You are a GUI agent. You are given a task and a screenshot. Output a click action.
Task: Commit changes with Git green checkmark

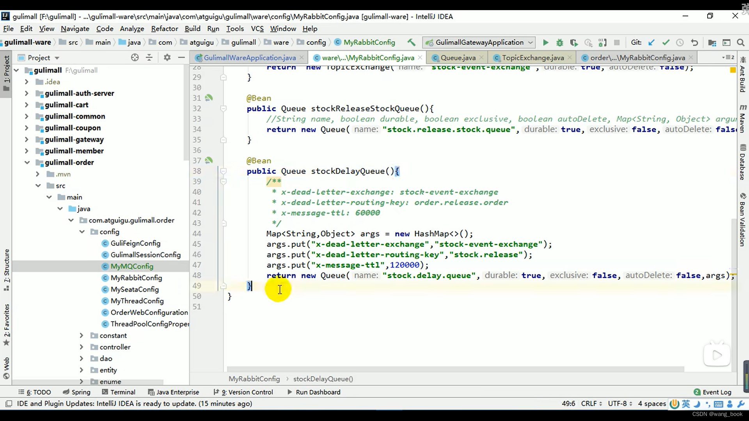pyautogui.click(x=666, y=42)
